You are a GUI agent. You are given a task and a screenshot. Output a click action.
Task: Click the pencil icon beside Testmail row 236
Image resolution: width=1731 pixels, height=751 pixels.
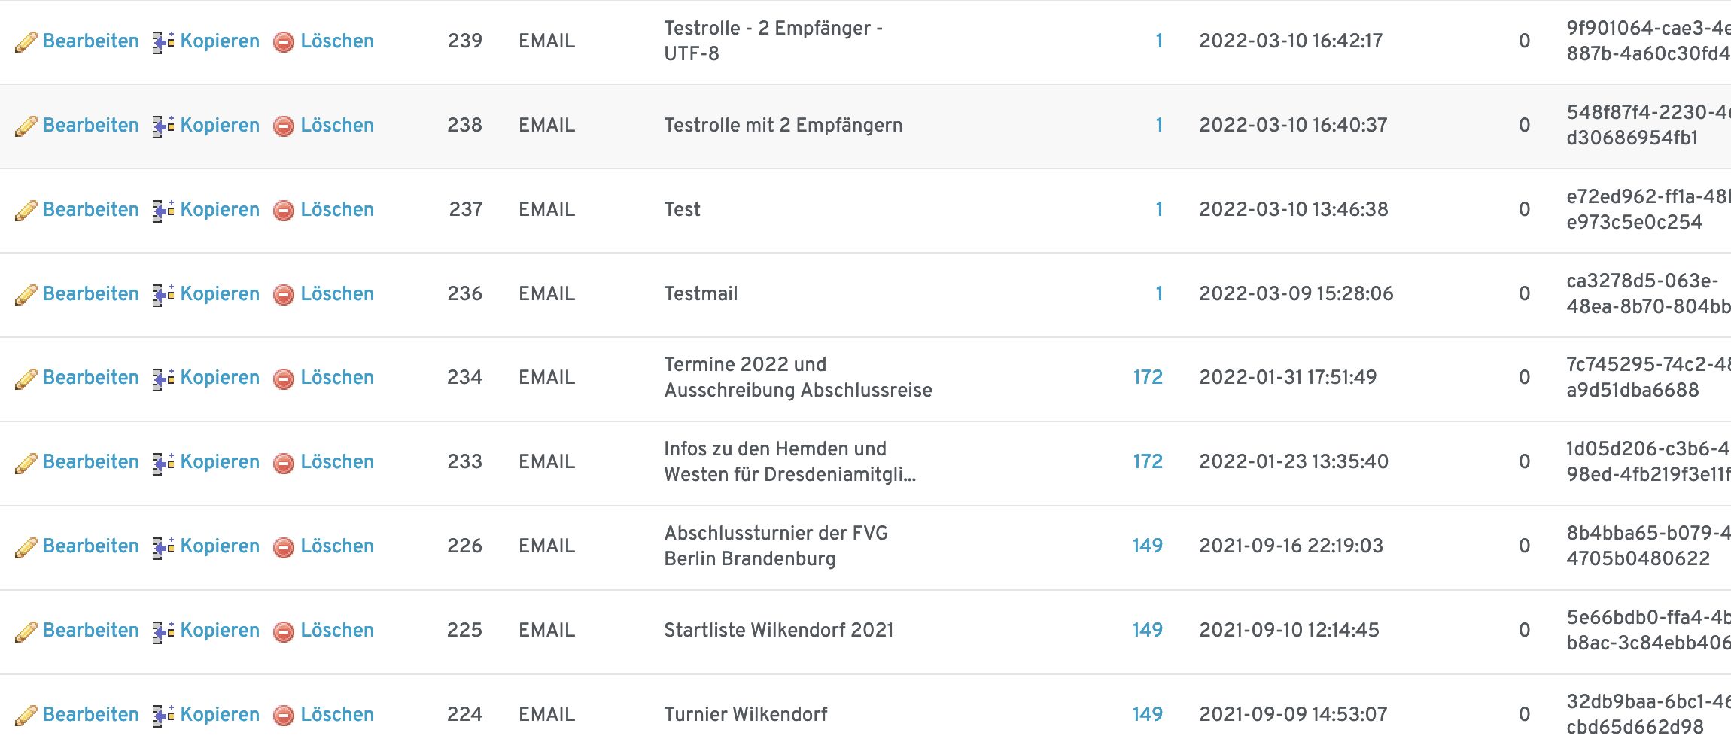pos(26,295)
